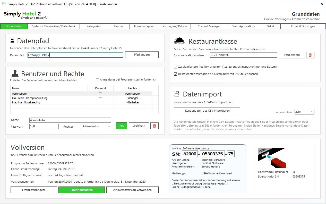Enable Anmeldung bei Programmstart erforderlich checkbox

coord(97,80)
